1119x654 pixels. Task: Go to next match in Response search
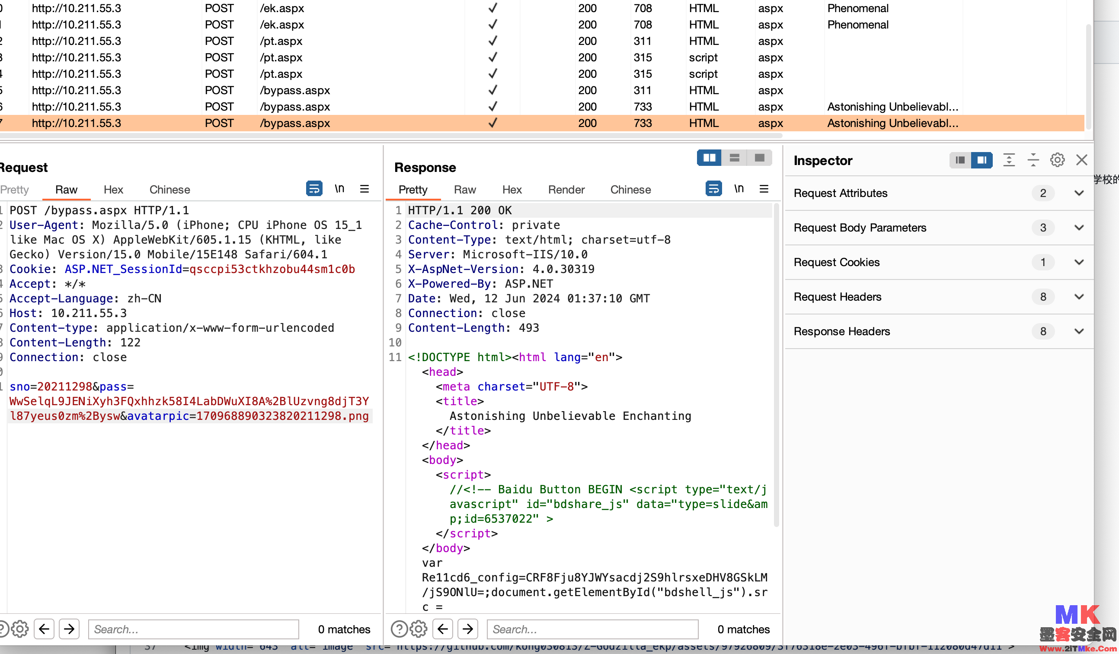(468, 629)
